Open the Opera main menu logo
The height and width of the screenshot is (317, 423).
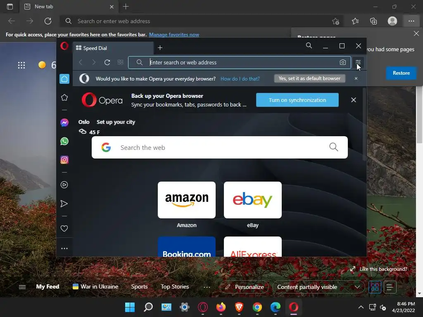click(x=64, y=46)
